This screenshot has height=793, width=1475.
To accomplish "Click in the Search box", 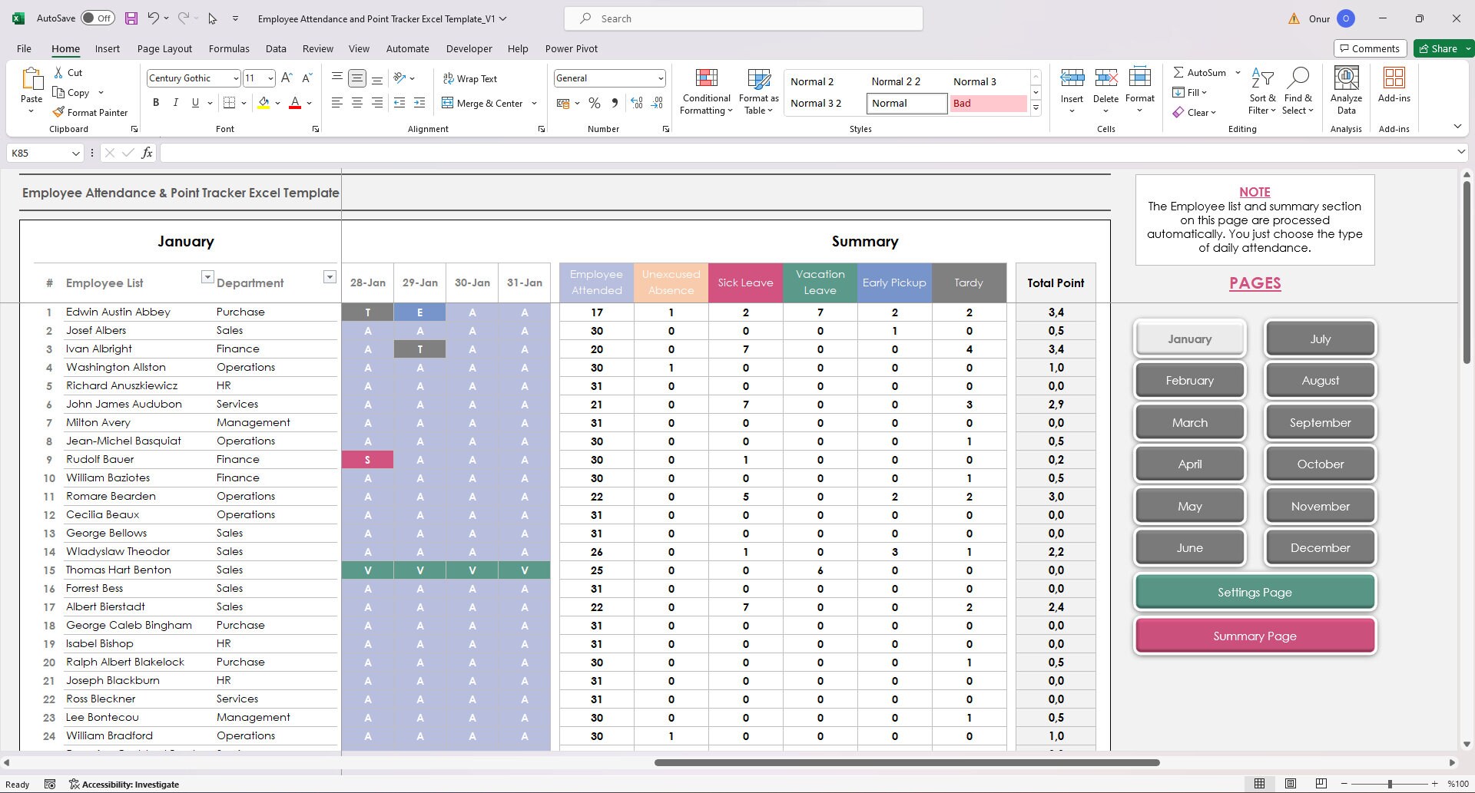I will (x=744, y=18).
